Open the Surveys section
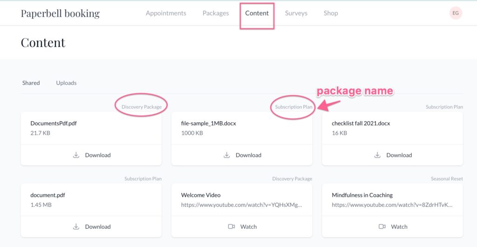The width and height of the screenshot is (477, 247). point(296,13)
